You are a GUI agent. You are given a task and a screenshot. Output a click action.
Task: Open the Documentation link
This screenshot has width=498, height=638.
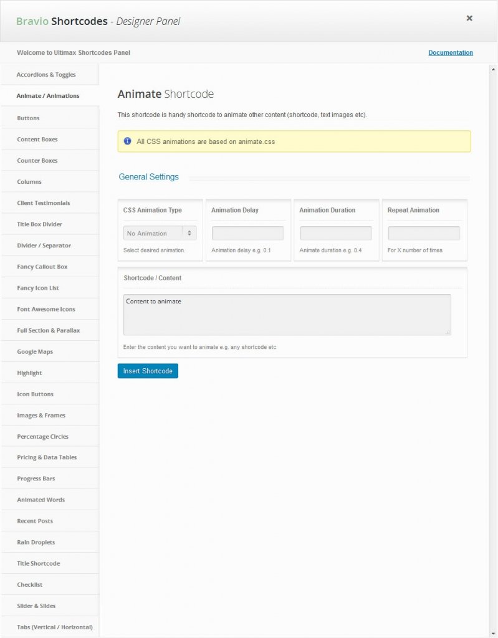(x=451, y=53)
